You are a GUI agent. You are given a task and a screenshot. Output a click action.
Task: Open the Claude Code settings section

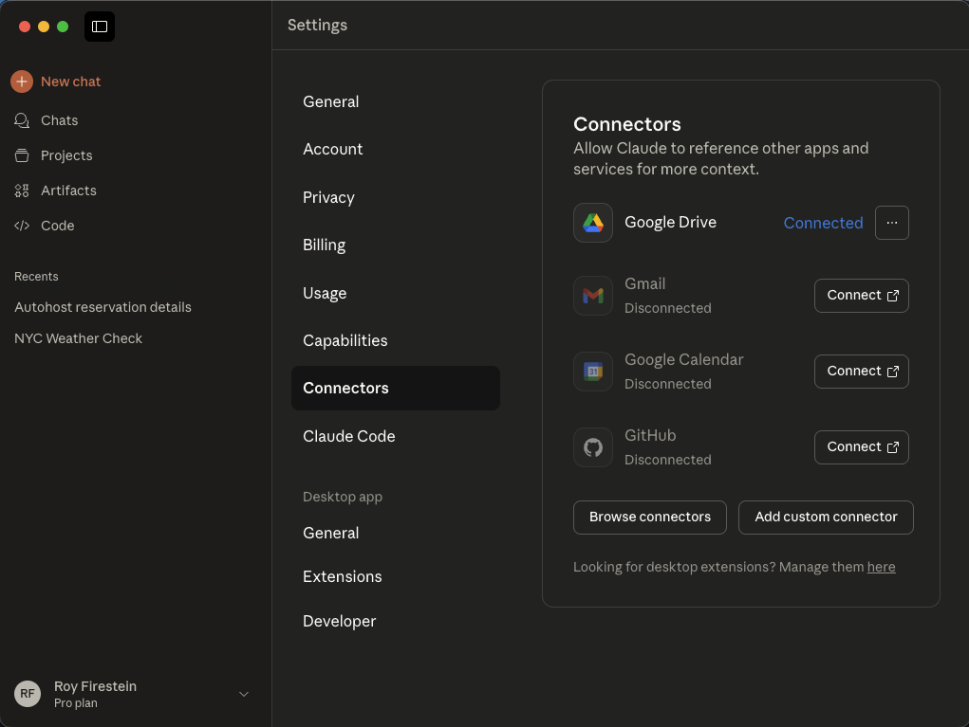349,436
